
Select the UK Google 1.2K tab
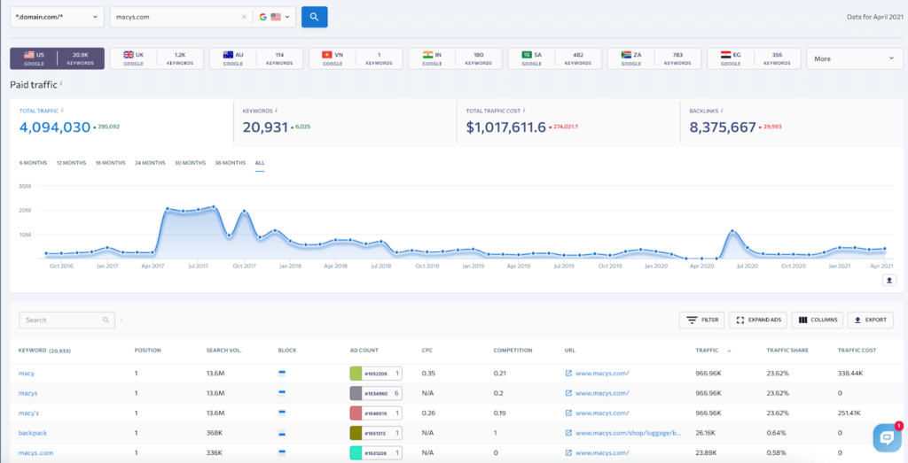point(156,58)
